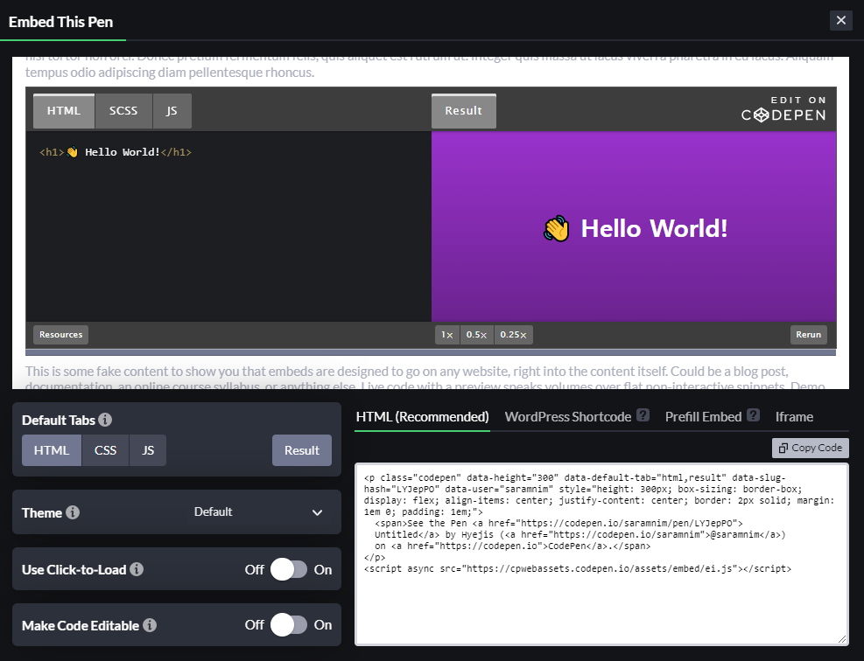This screenshot has height=661, width=864.
Task: Show SCSS tab in embed preview
Action: [x=123, y=111]
